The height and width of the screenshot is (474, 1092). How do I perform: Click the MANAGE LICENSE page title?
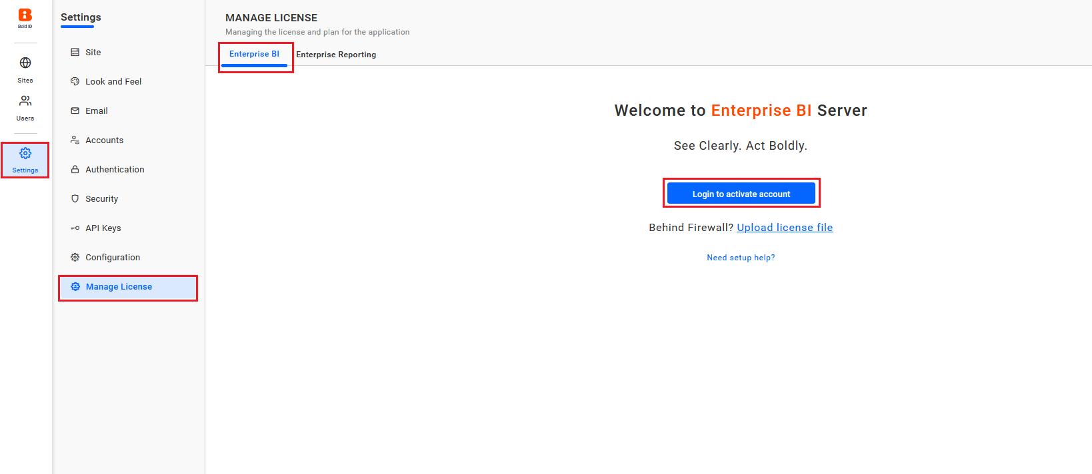271,18
